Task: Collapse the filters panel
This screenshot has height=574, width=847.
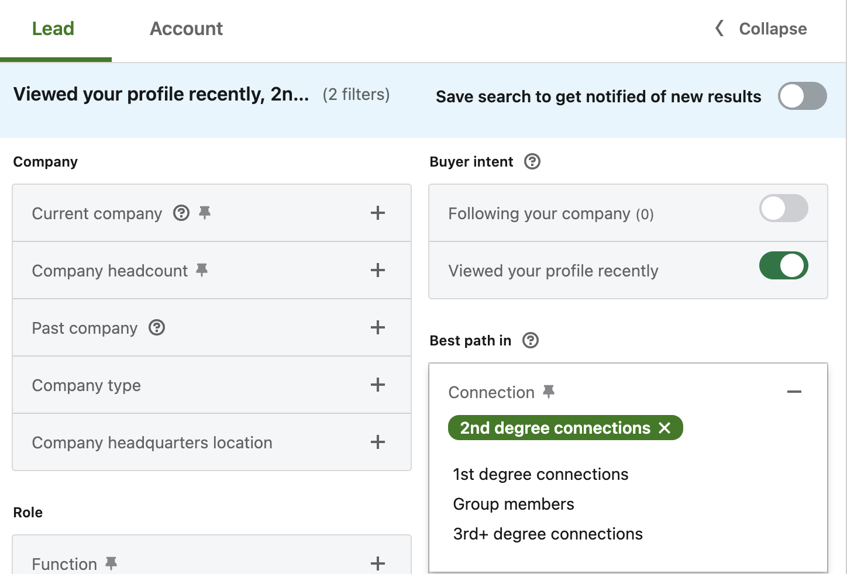Action: tap(761, 29)
